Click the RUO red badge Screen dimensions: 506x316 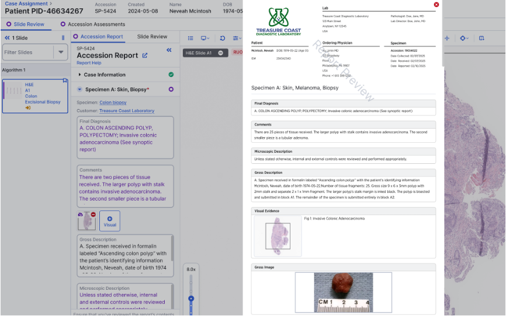(x=238, y=52)
